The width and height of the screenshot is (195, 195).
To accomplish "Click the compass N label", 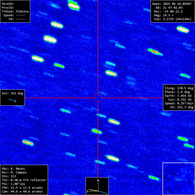I will point(98,181).
